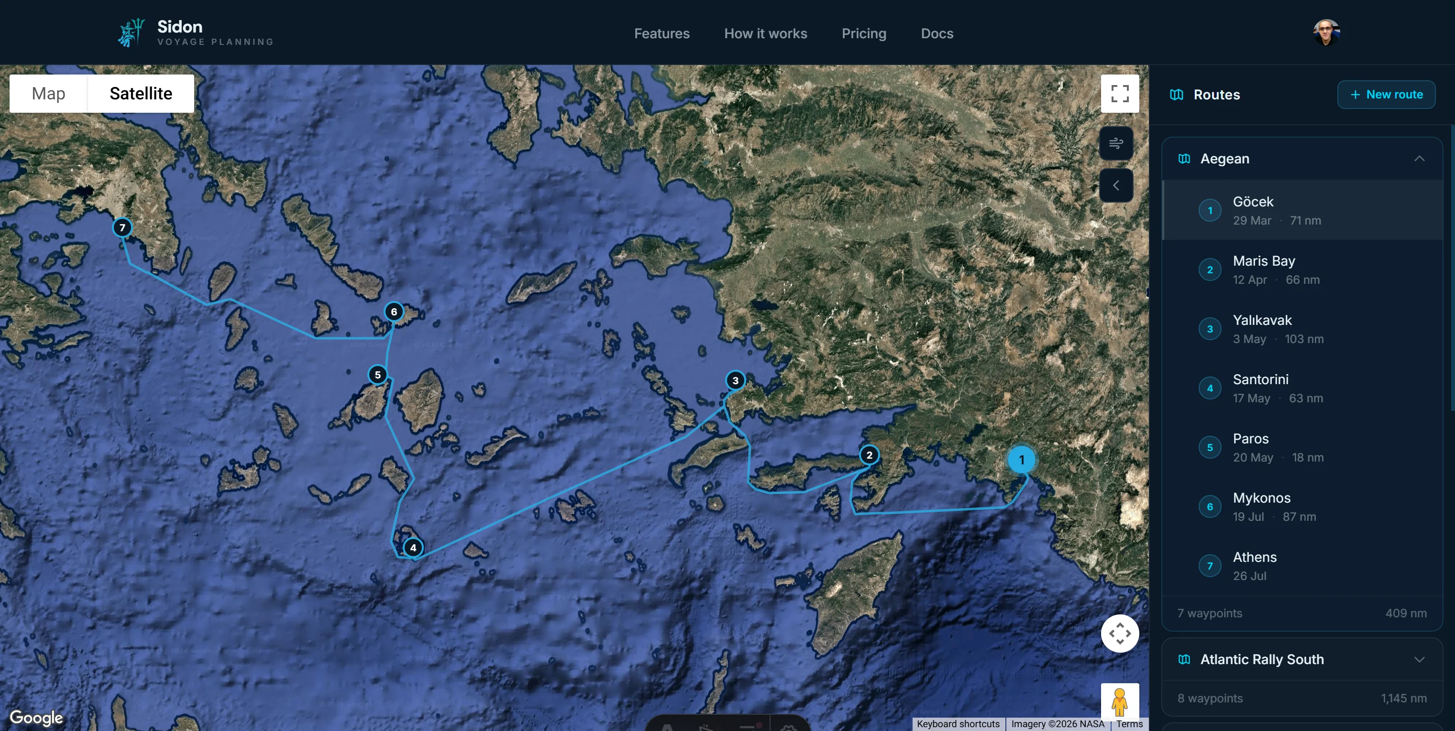1455x731 pixels.
Task: Click the pan control at bottom right
Action: click(1120, 634)
